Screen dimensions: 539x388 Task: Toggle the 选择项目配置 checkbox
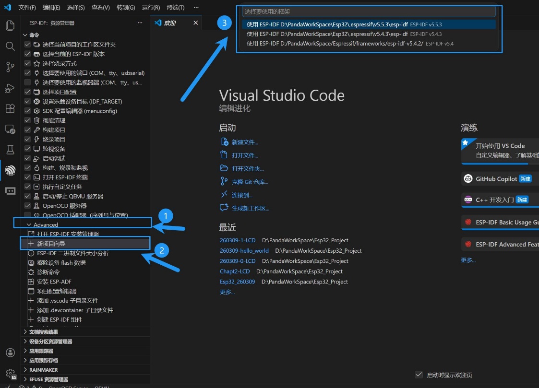[x=27, y=92]
